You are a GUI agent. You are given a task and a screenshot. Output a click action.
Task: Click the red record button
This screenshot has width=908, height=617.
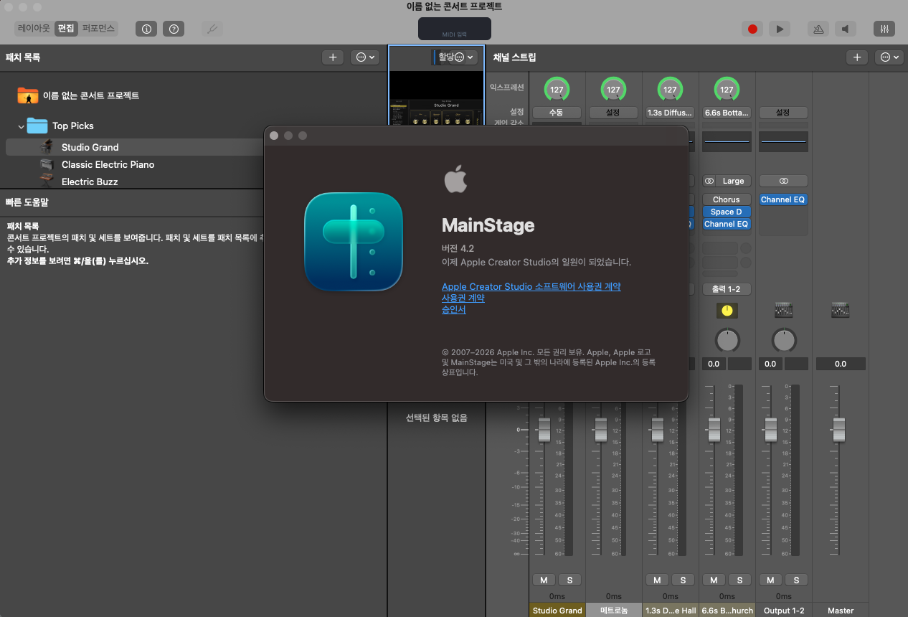[x=752, y=29]
